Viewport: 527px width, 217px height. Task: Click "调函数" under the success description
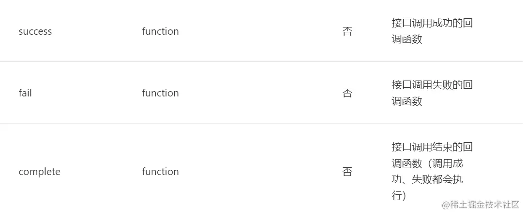pos(407,40)
